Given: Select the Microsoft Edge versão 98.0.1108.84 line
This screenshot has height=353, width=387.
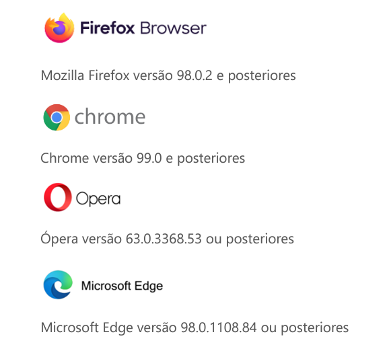Looking at the screenshot, I should tap(195, 328).
